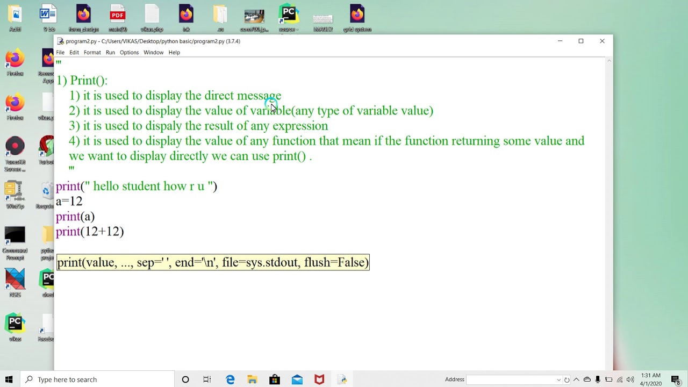
Task: Select the vikas.php file icon
Action: [x=152, y=18]
